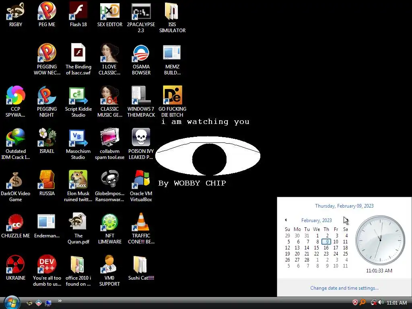The width and height of the screenshot is (412, 309).
Task: Select PEGGING NIGHT shortcut icon
Action: pos(47,102)
